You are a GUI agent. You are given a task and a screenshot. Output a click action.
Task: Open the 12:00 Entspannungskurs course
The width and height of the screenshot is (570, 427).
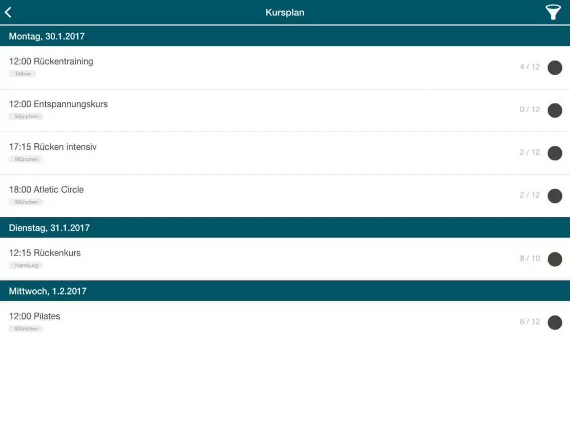[x=285, y=110]
